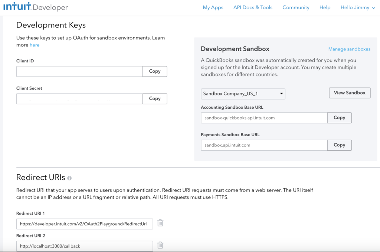Screen dimensions: 380x252
Task: Copy the Payments Sandbox Base URL
Action: coord(339,145)
